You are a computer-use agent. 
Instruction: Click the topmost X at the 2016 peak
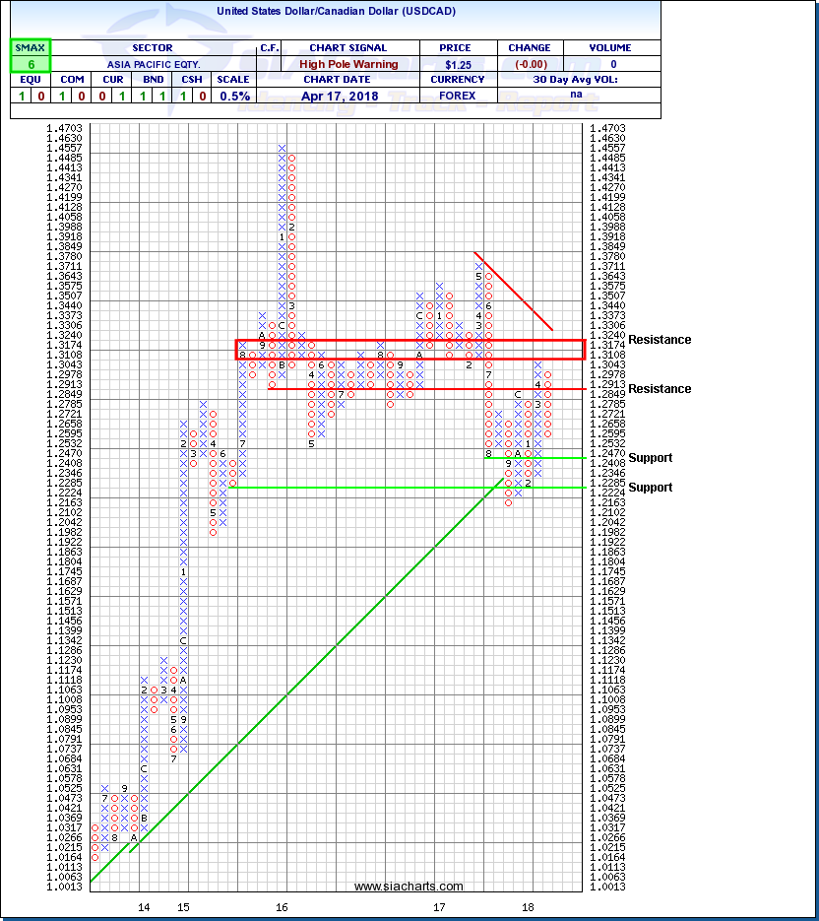(282, 149)
